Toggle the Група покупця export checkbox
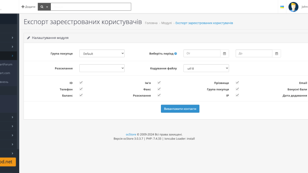The image size is (308, 173). click(237, 89)
